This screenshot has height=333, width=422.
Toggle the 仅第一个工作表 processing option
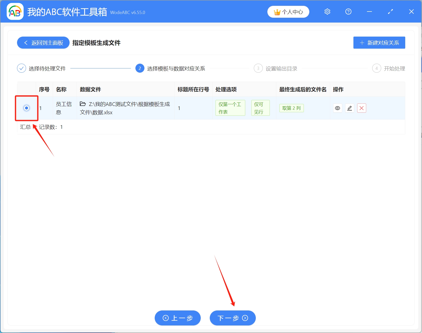(230, 108)
